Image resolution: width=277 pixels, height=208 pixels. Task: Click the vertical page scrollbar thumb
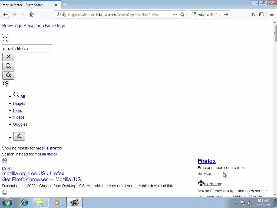point(275,33)
